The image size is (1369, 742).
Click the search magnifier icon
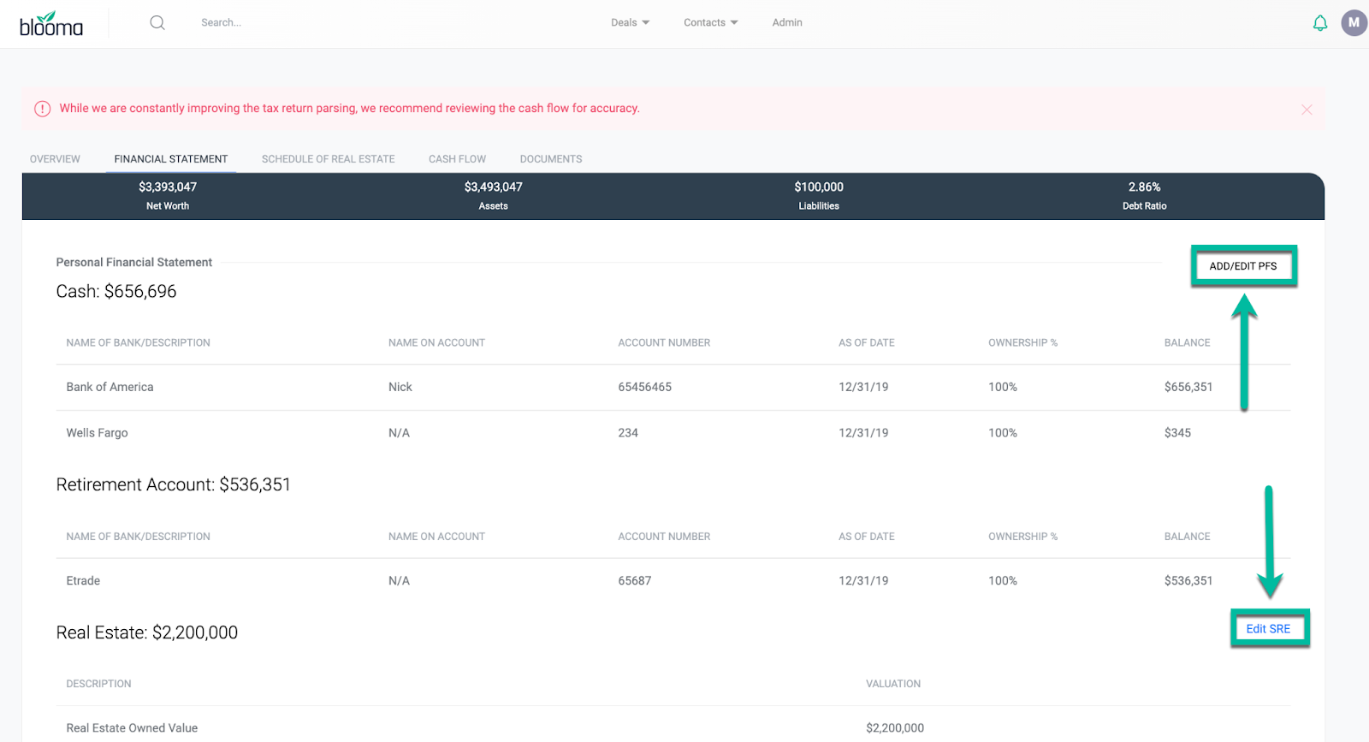point(157,23)
